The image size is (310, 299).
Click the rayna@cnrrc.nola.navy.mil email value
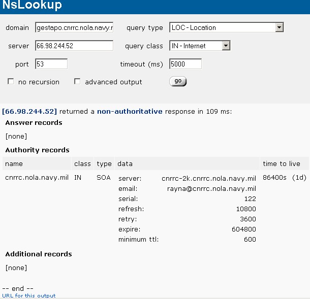pyautogui.click(x=211, y=189)
